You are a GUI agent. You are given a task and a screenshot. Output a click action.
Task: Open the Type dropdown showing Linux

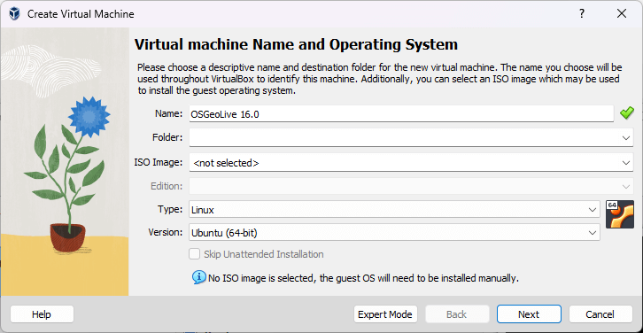(x=394, y=210)
